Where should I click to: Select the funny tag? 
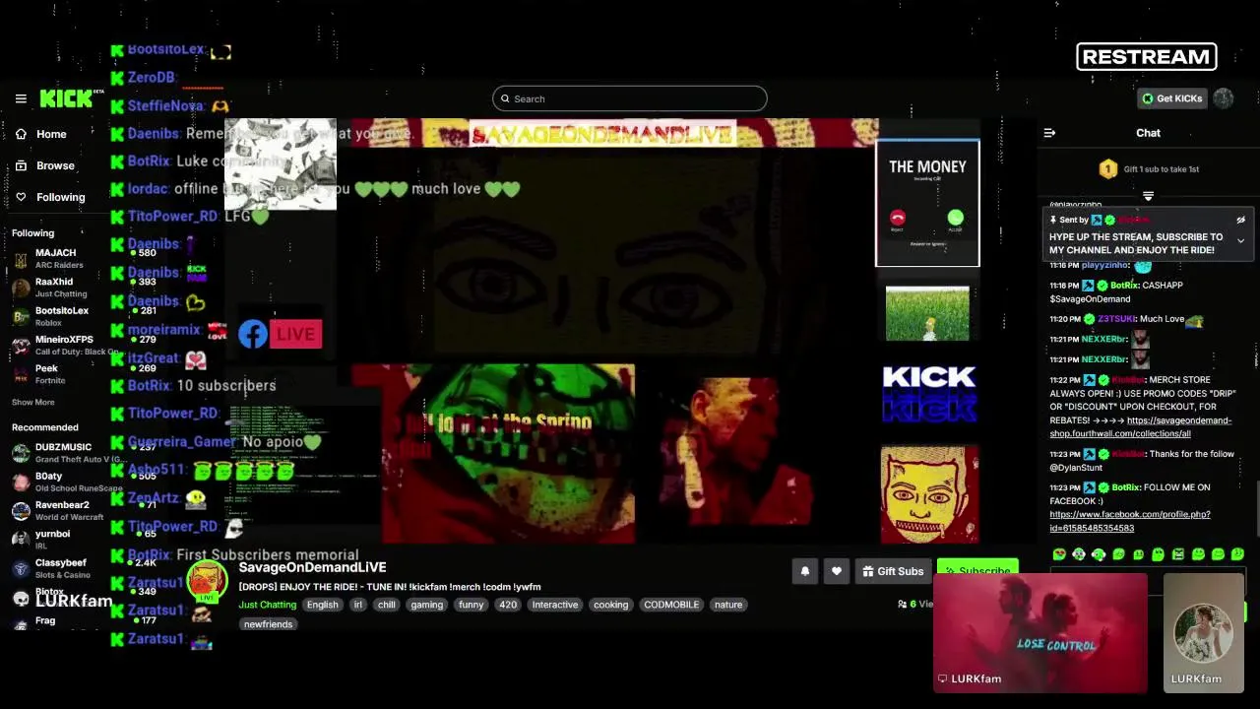click(x=472, y=605)
